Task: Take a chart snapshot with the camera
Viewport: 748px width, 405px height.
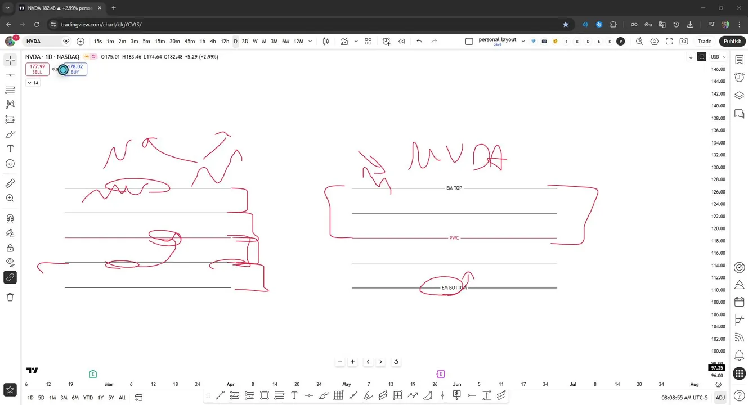Action: 684,42
